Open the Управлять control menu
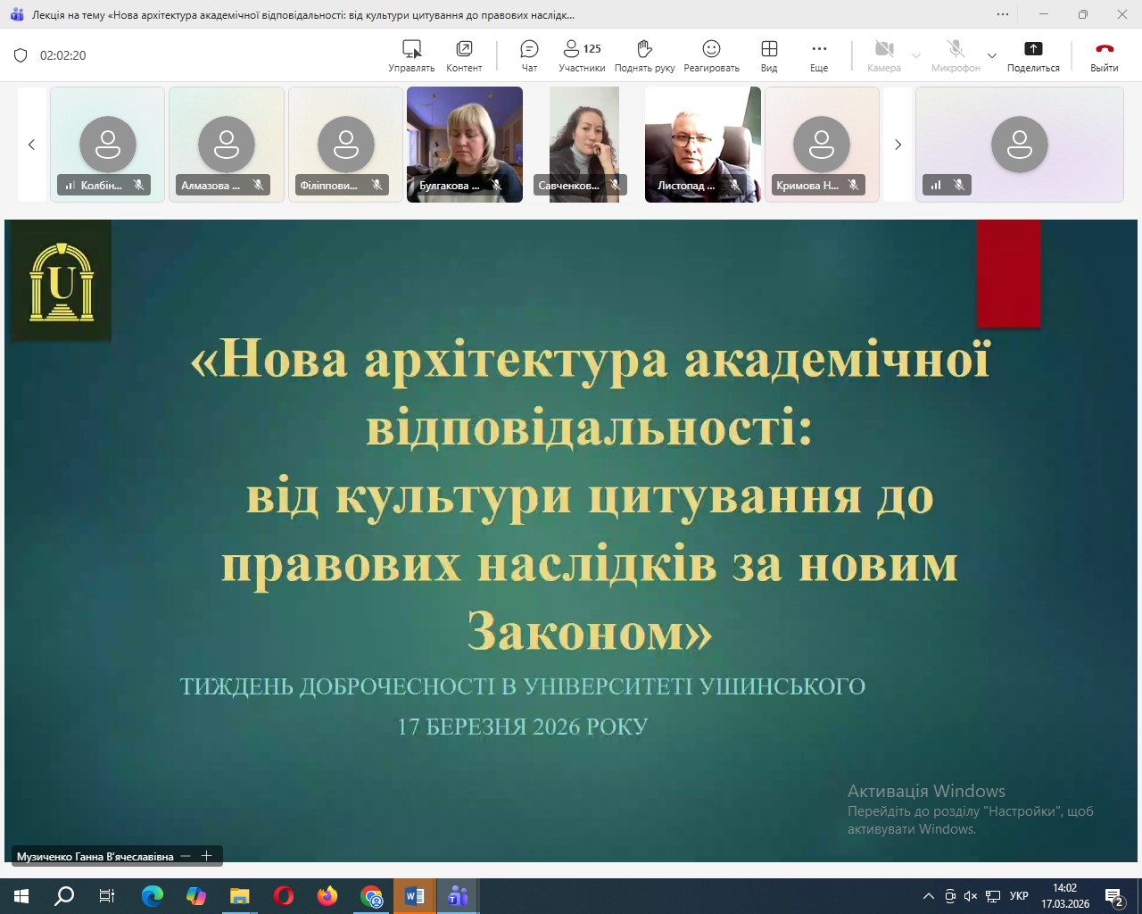 [x=411, y=55]
